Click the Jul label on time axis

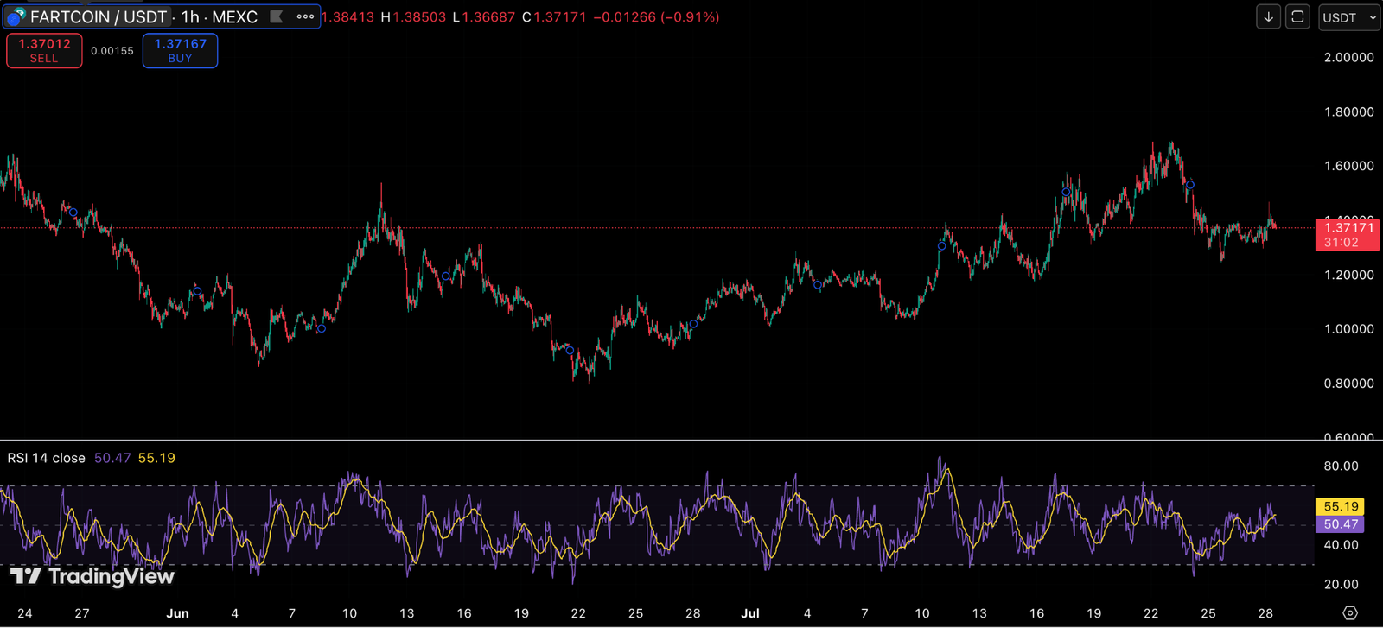[x=749, y=613]
